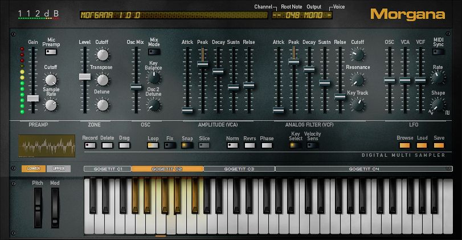Screen dimensions: 462x240
Task: Toggle the Fix switch
Action: point(170,145)
